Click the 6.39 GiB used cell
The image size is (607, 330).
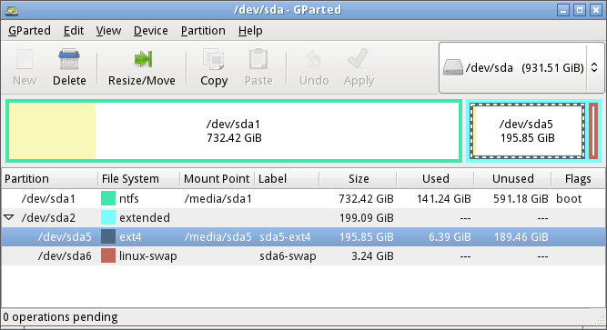450,236
